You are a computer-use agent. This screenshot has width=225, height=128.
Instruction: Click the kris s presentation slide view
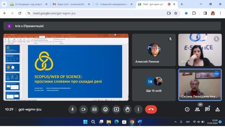click(66, 67)
